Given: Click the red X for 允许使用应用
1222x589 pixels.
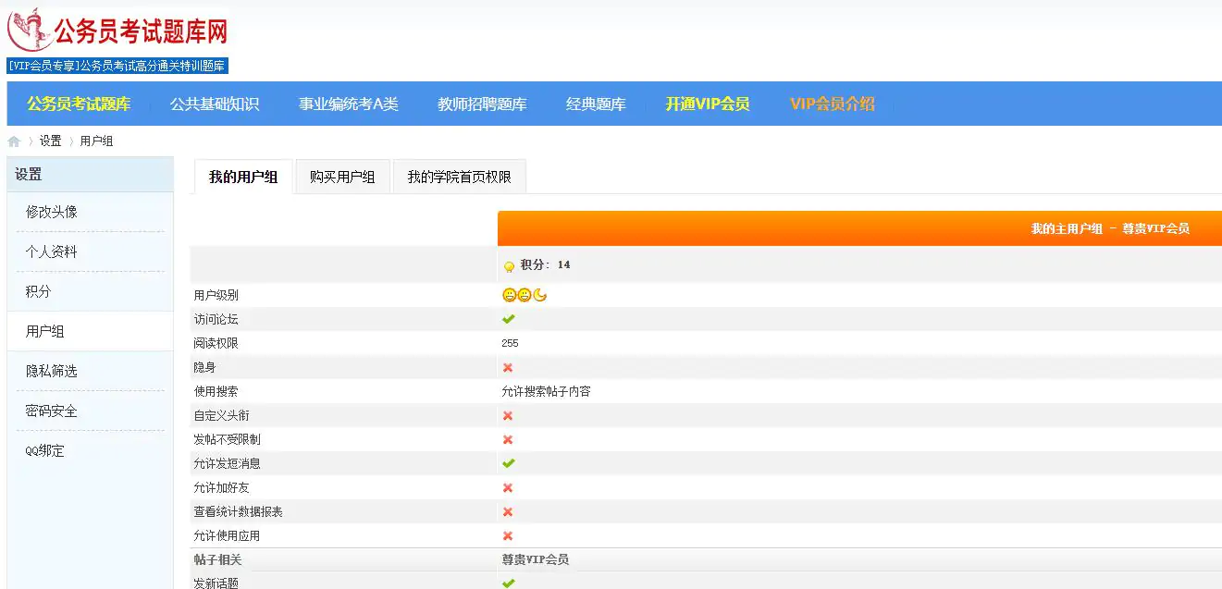Looking at the screenshot, I should [508, 535].
